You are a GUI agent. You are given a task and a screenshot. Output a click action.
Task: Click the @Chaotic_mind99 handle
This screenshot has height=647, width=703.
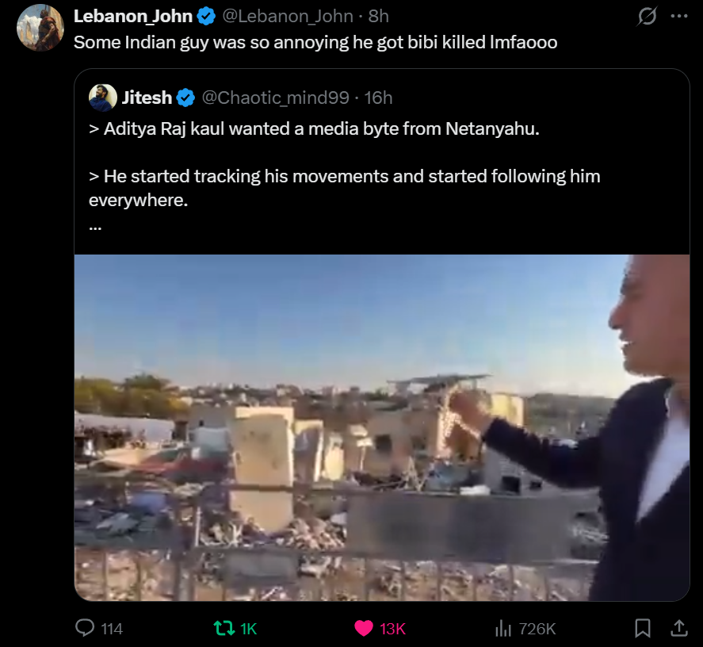[x=276, y=98]
